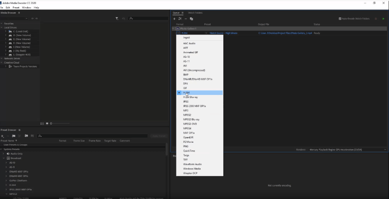This screenshot has width=389, height=199.
Task: Click the Export presets icon
Action: tap(32, 136)
